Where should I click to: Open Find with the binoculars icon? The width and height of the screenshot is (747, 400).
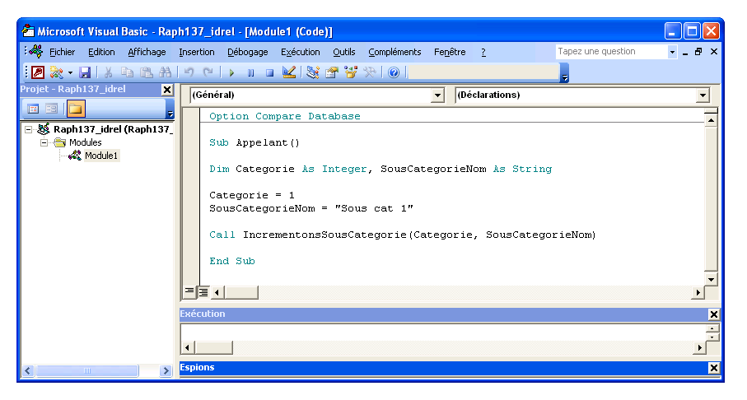[165, 72]
